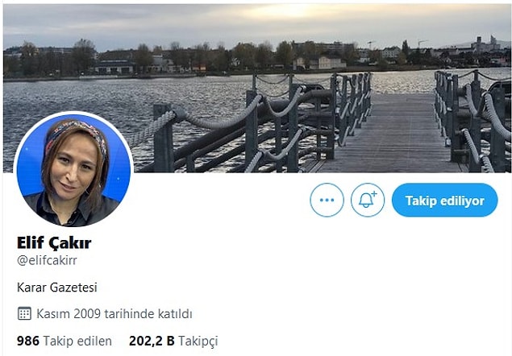
Task: Open the waterfront pier header banner image
Action: coord(257,88)
